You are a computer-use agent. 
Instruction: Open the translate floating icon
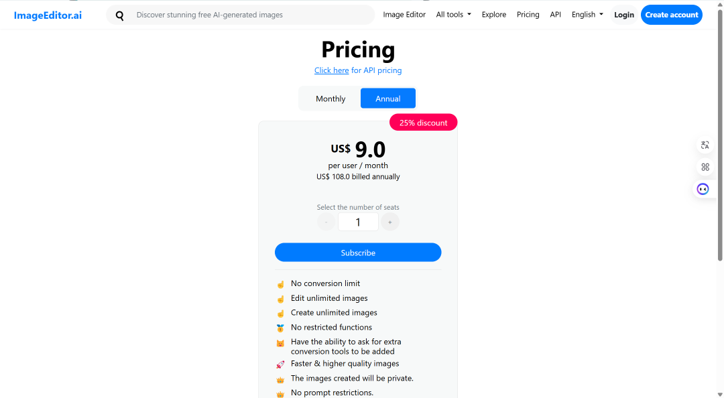coord(705,145)
